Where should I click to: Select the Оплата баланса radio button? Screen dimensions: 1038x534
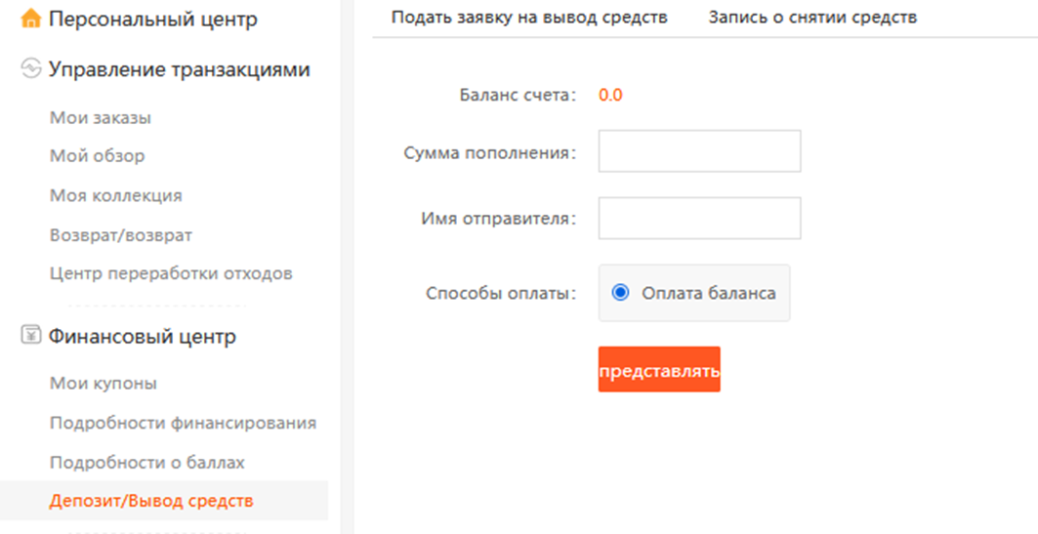pyautogui.click(x=619, y=293)
